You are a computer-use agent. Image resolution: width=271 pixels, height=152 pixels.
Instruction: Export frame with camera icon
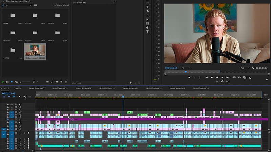[x=222, y=81]
